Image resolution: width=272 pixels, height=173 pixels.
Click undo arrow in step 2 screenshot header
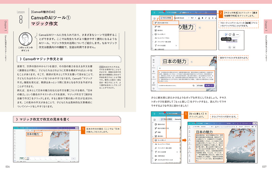[196, 13]
